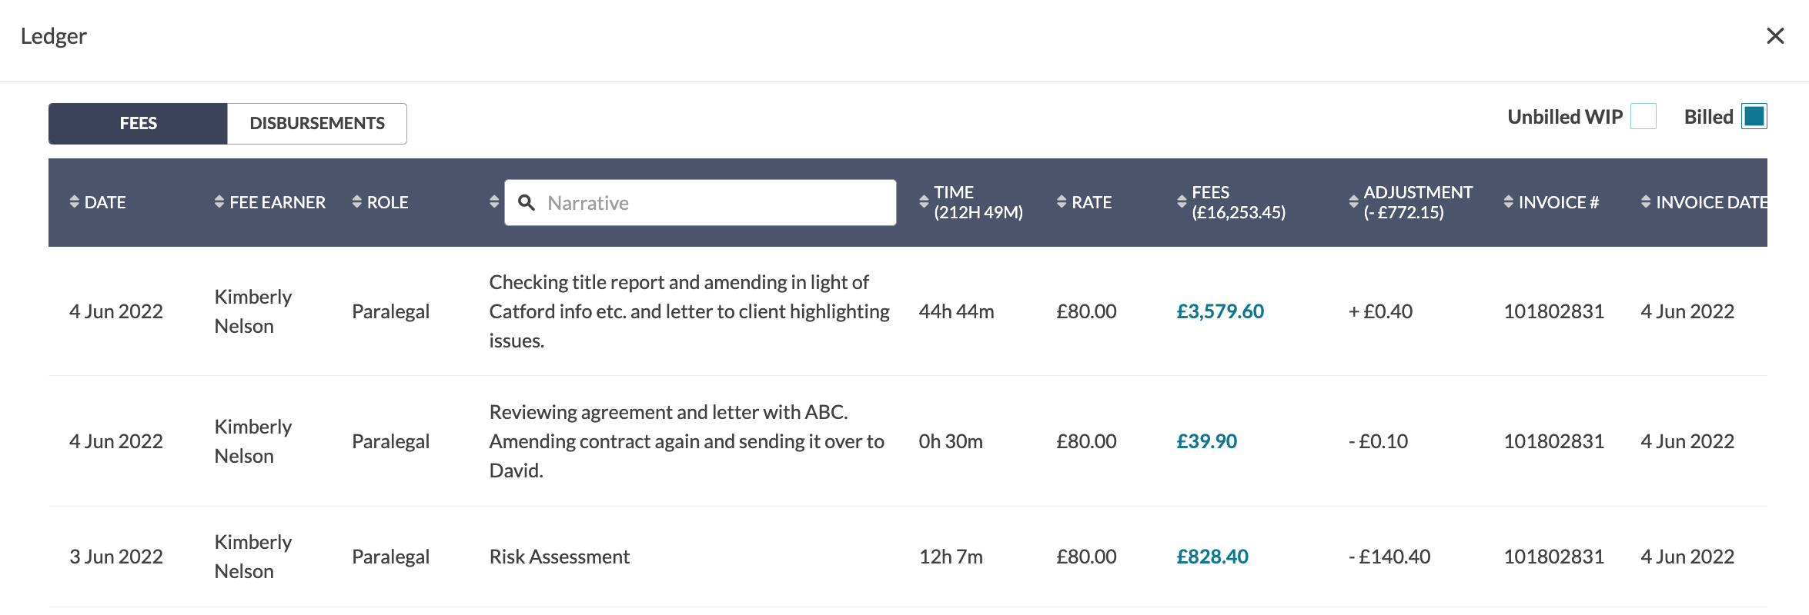Image resolution: width=1809 pixels, height=615 pixels.
Task: Sort by Invoice Date arrows icon
Action: [x=1646, y=202]
